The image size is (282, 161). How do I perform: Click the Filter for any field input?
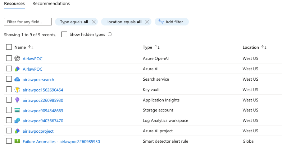(x=28, y=22)
